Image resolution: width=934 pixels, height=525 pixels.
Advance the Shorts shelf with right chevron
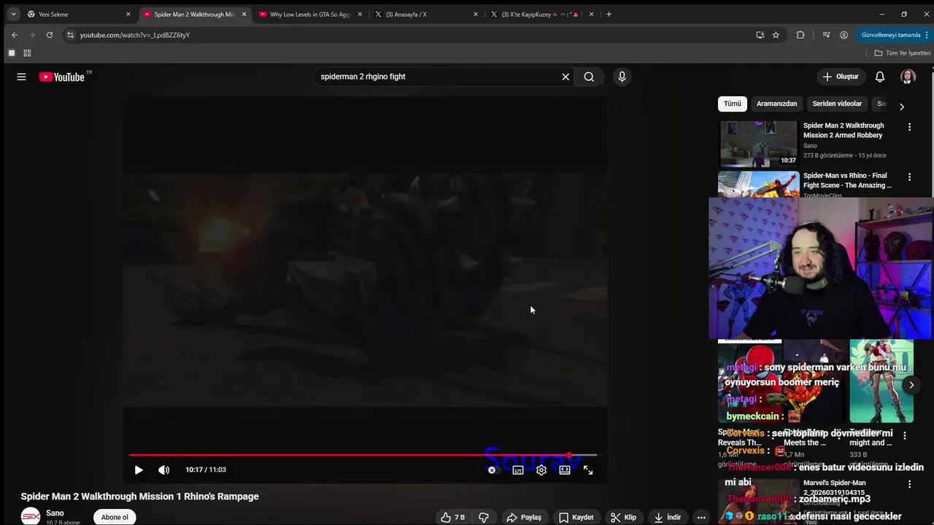(x=911, y=384)
